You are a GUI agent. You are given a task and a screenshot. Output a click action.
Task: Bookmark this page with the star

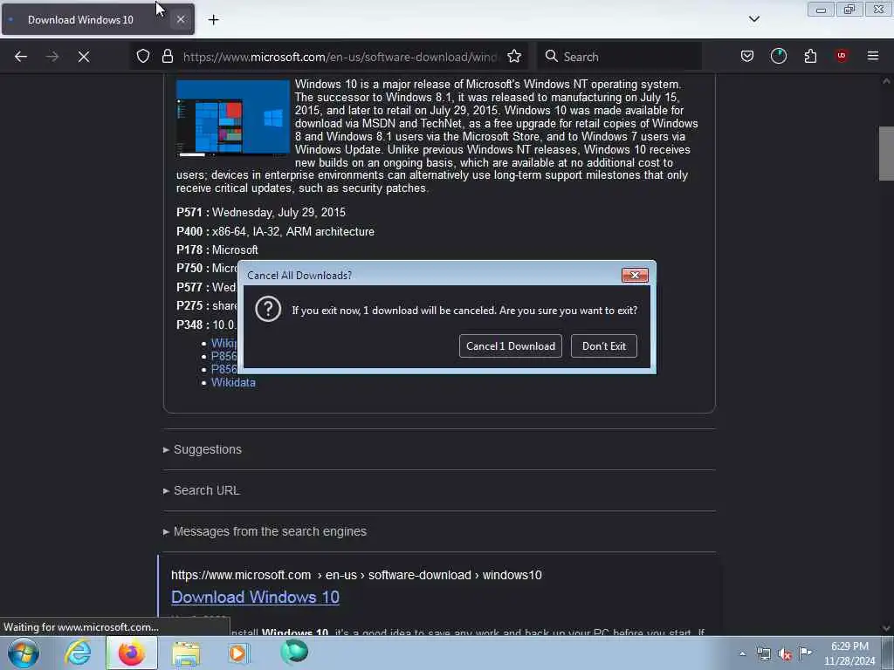(514, 56)
